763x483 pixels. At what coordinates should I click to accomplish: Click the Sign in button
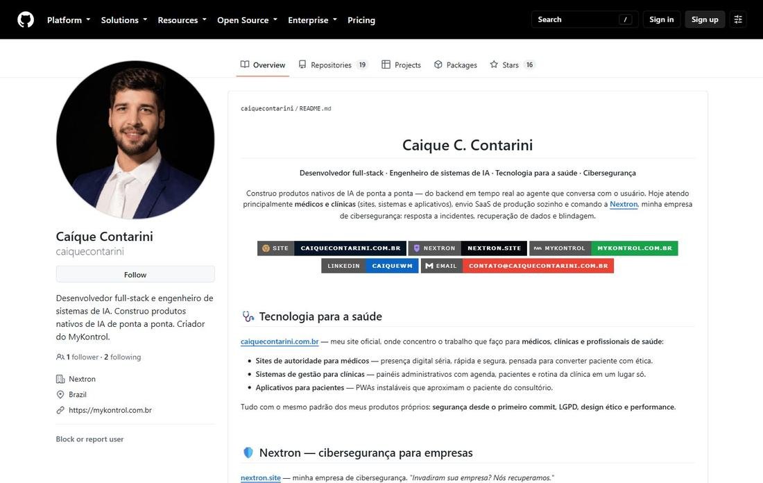[x=661, y=19]
